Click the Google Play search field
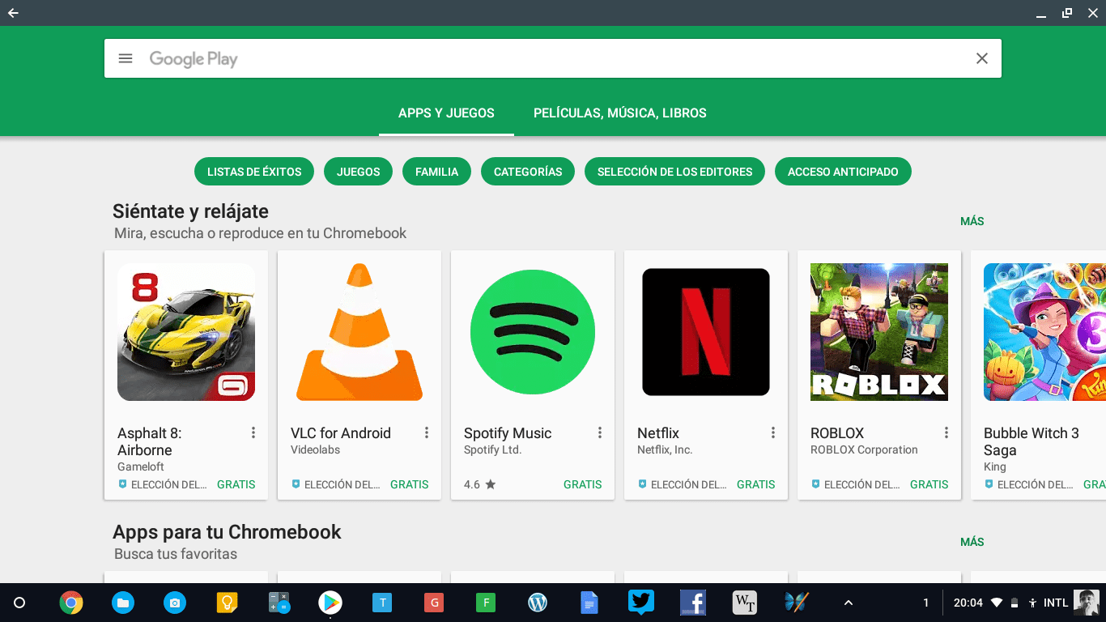This screenshot has height=622, width=1106. pos(551,58)
